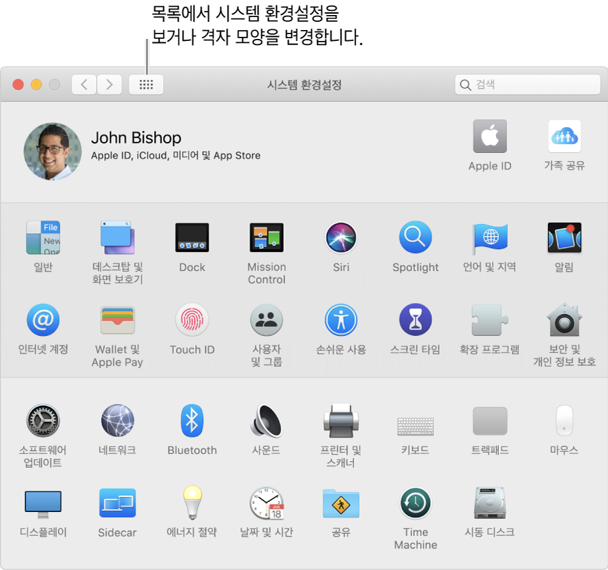Open the 알림 (Notifications) pane

(564, 238)
